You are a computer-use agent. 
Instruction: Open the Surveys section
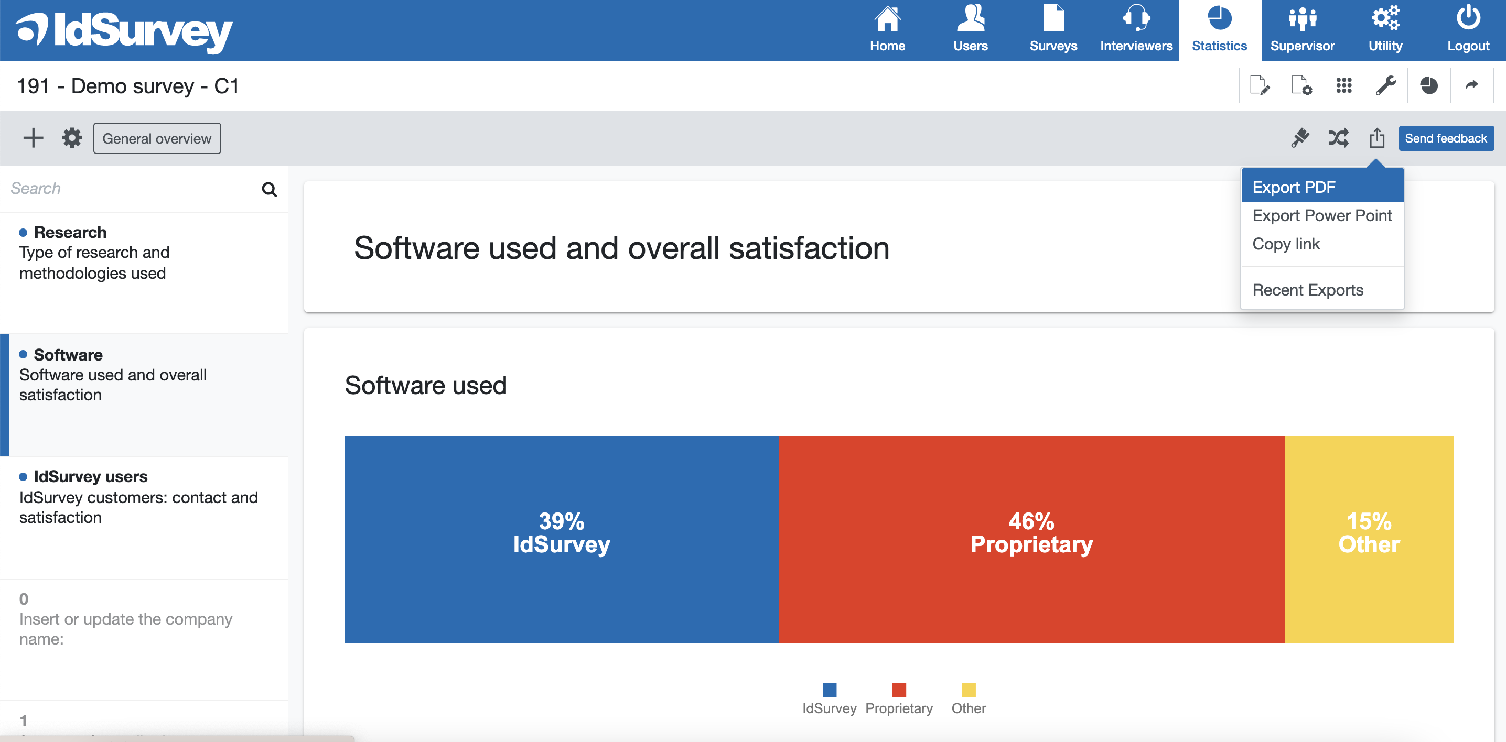tap(1053, 30)
